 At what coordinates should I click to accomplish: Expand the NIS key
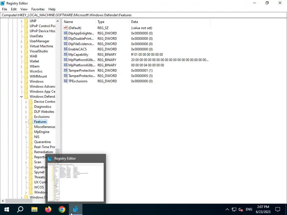coord(26,137)
